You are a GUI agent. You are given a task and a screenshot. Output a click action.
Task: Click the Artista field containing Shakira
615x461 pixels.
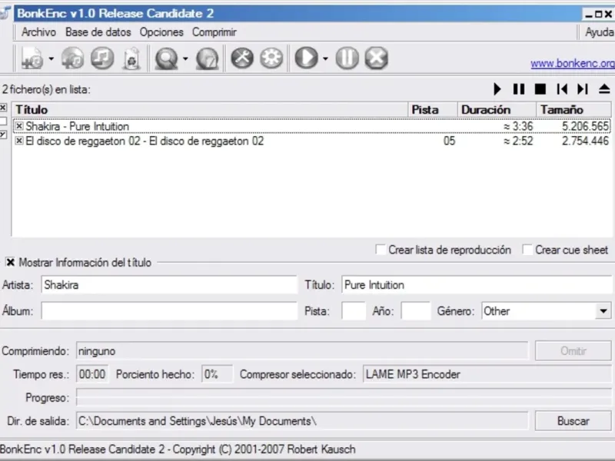coord(169,284)
